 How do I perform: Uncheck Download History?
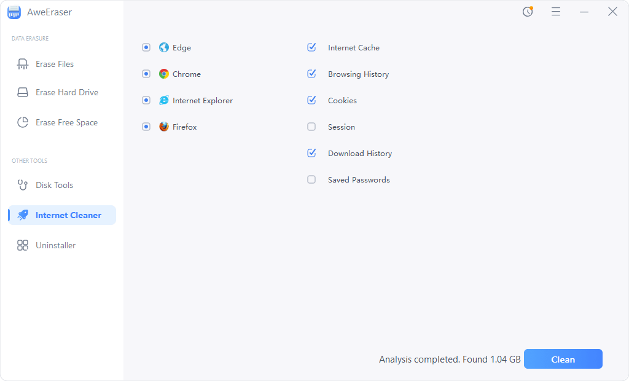pos(311,153)
